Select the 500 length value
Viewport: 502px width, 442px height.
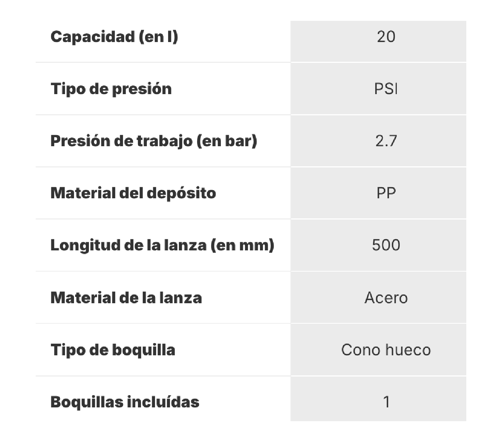click(386, 245)
